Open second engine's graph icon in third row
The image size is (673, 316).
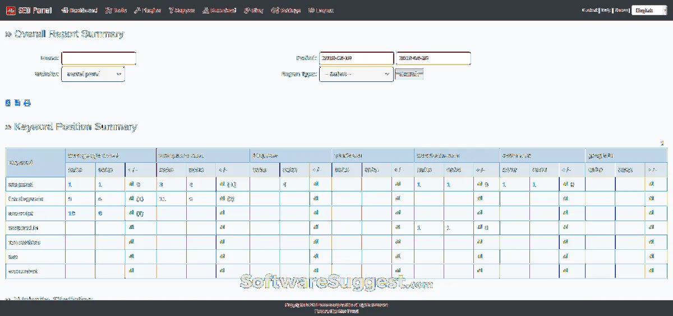222,213
